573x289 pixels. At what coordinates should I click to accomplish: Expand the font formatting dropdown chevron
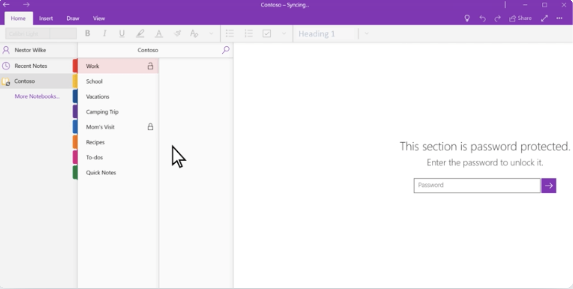(x=211, y=33)
